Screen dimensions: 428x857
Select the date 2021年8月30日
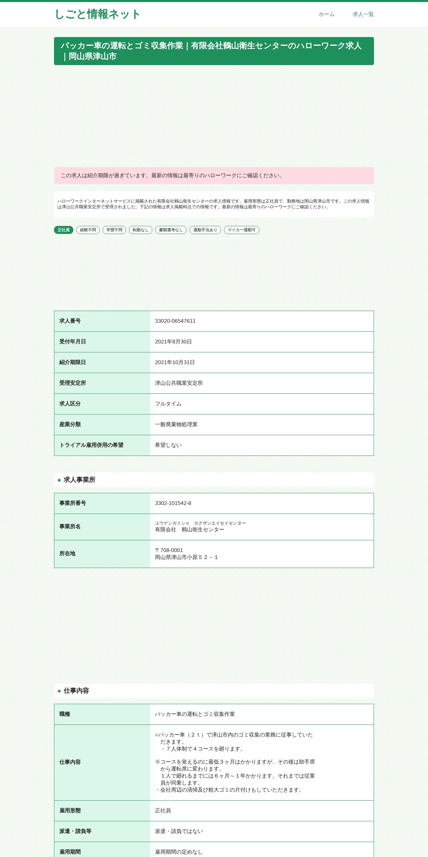coord(173,342)
